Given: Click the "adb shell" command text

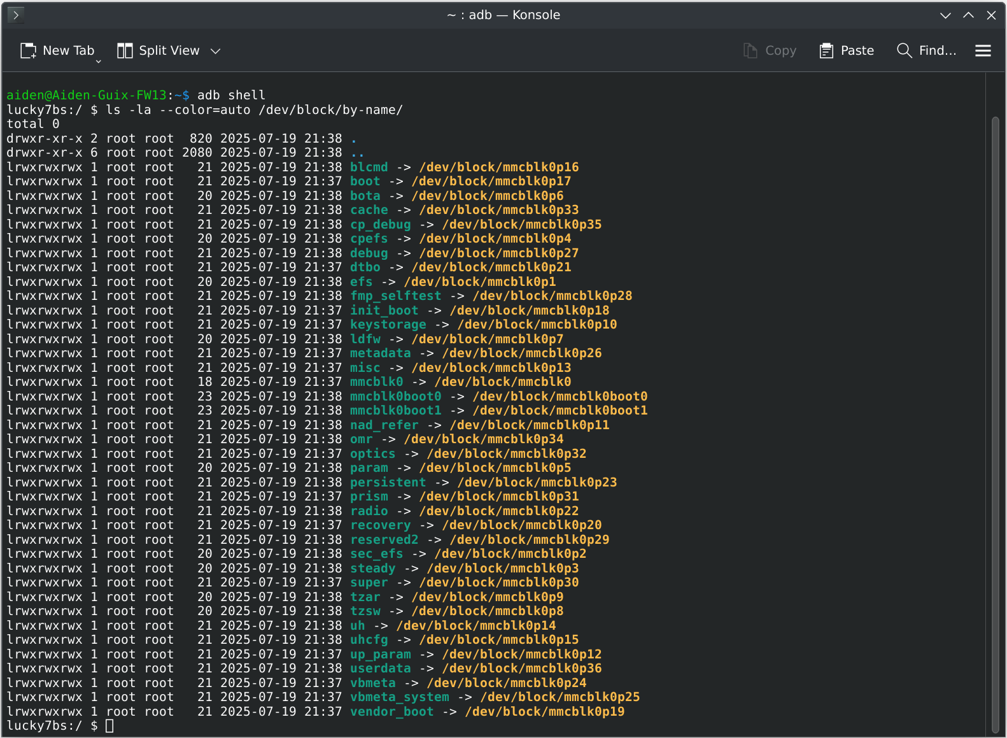Looking at the screenshot, I should coord(231,96).
